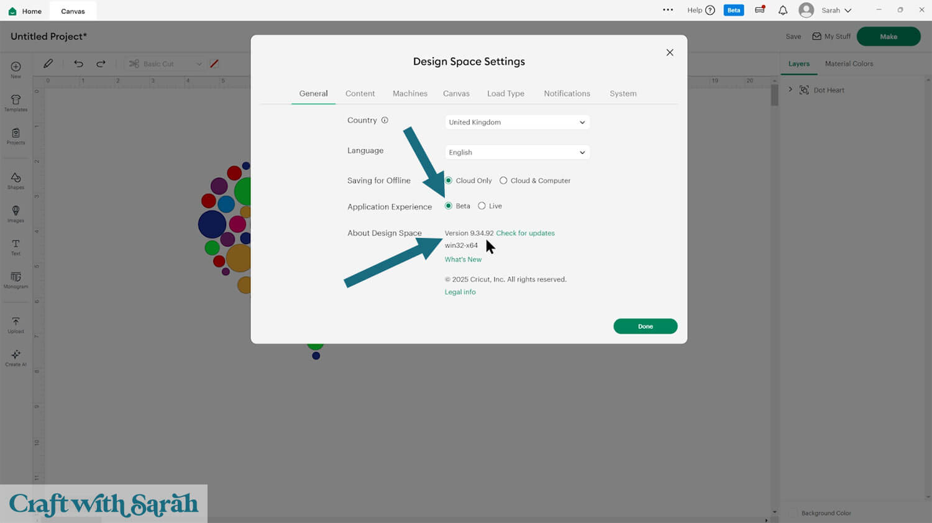Open the Language dropdown

coord(517,152)
